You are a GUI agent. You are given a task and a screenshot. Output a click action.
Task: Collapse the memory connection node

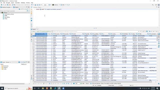click(x=1, y=13)
